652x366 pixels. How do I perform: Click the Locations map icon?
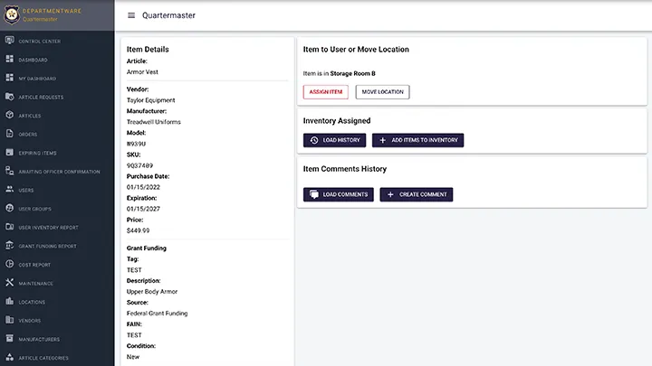click(10, 302)
